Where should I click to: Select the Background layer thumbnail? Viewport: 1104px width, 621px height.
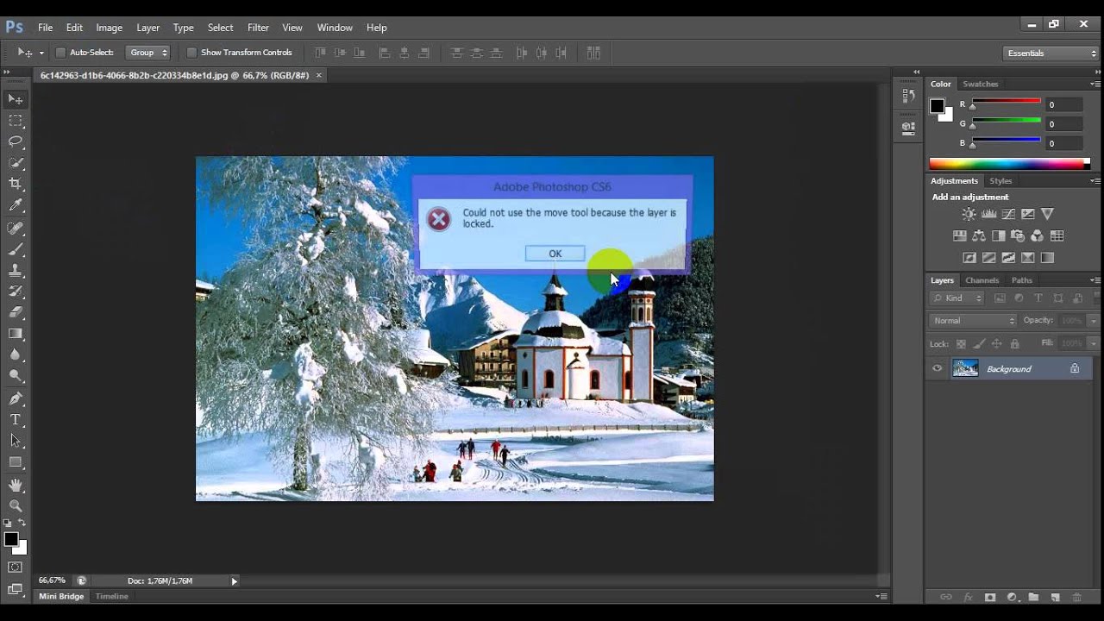tap(965, 369)
